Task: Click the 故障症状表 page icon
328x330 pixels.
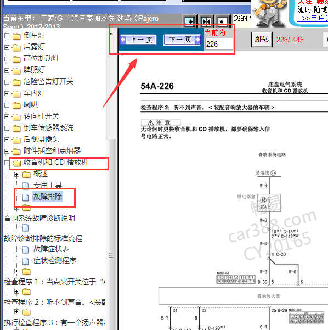Action: (x=26, y=249)
